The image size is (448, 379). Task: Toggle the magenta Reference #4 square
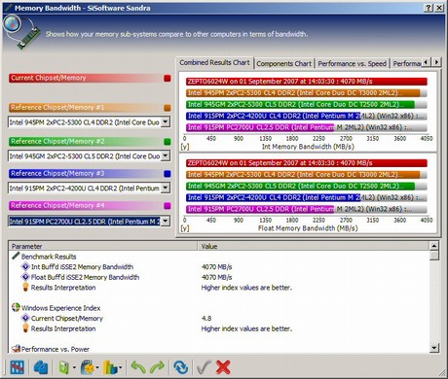(168, 206)
